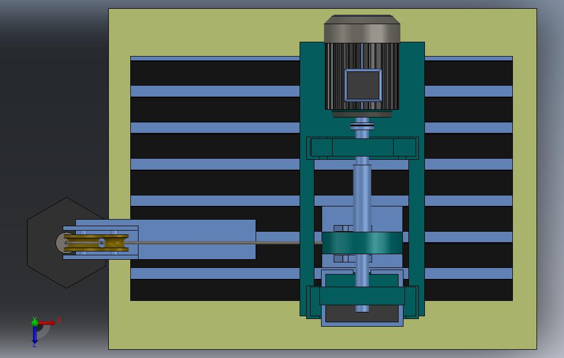Click the blue Z axis of the triad

pyautogui.click(x=35, y=334)
